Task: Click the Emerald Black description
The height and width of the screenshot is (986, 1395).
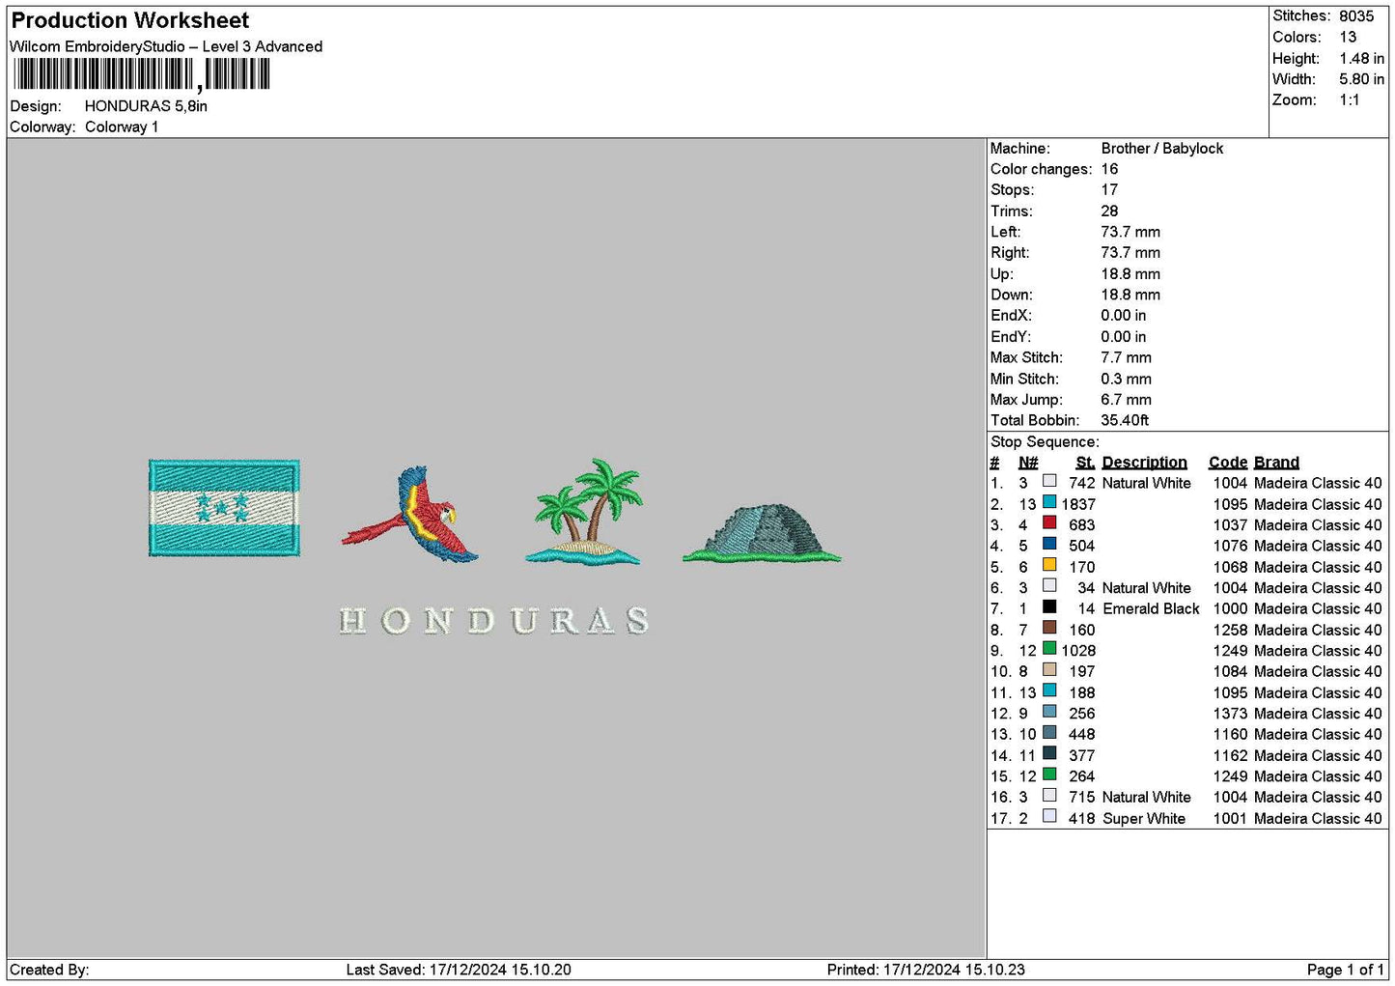Action: 1151,608
